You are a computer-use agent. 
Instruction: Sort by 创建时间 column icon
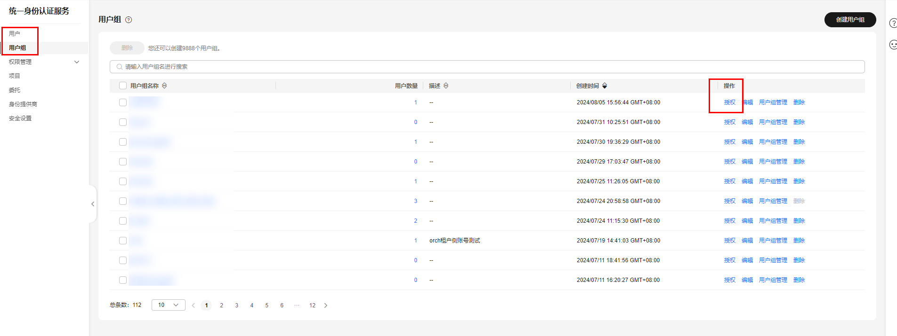tap(605, 86)
